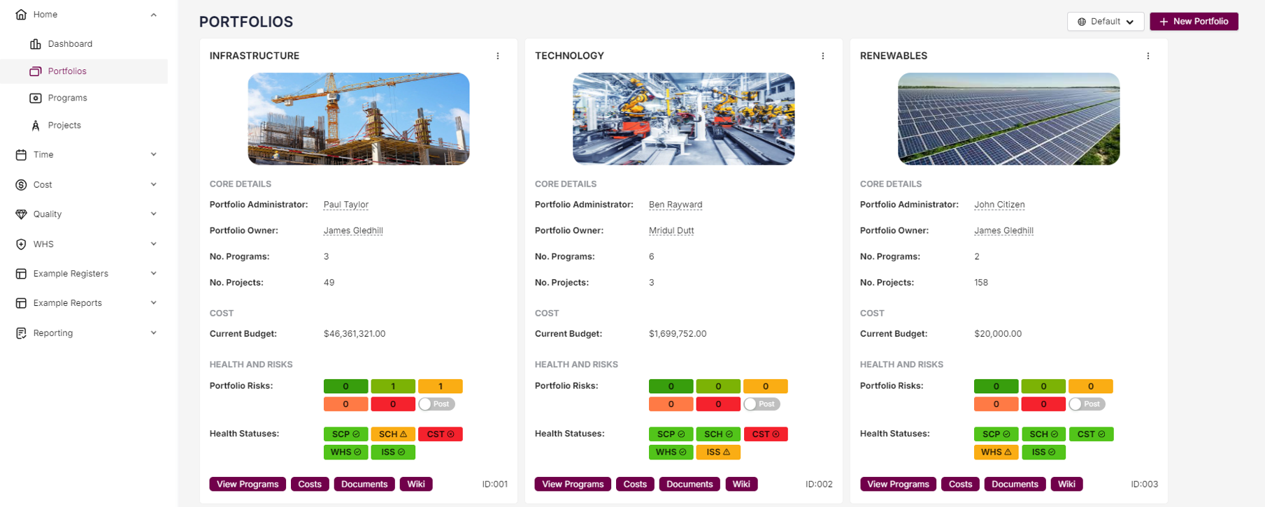Image resolution: width=1265 pixels, height=507 pixels.
Task: Open the Reporting menu item
Action: click(x=53, y=333)
